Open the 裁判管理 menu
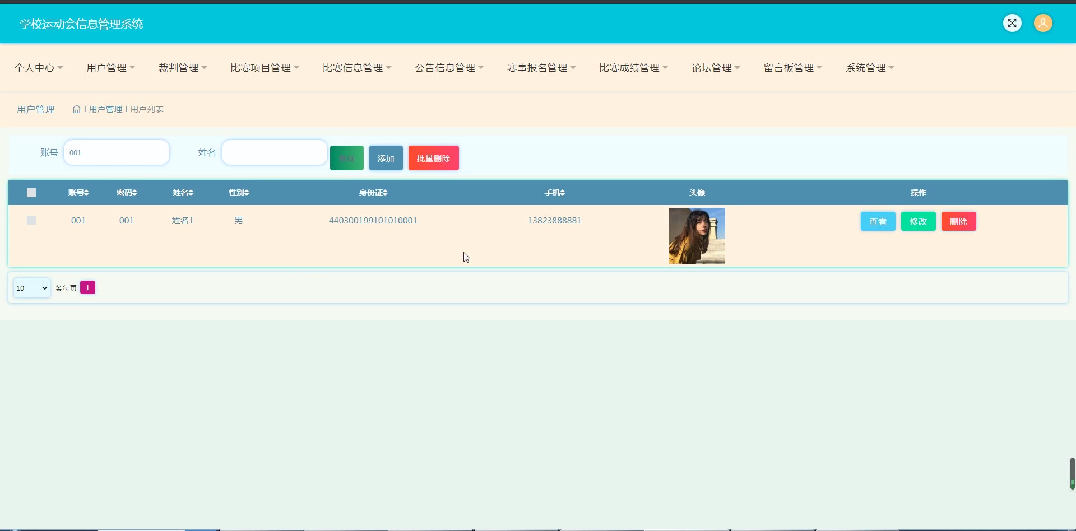This screenshot has height=531, width=1076. (x=183, y=68)
